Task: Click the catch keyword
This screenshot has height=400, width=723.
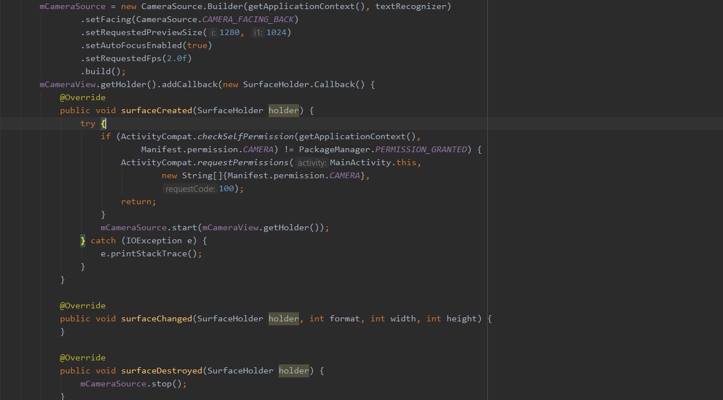Action: pyautogui.click(x=103, y=240)
